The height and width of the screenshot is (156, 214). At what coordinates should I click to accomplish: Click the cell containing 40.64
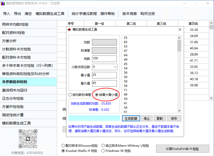coord(194,48)
